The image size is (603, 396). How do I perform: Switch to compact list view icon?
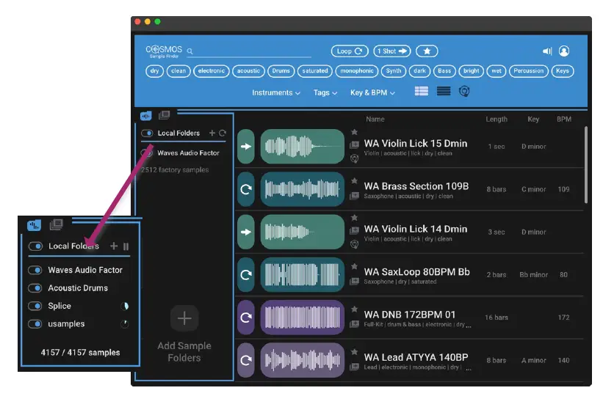tap(444, 91)
